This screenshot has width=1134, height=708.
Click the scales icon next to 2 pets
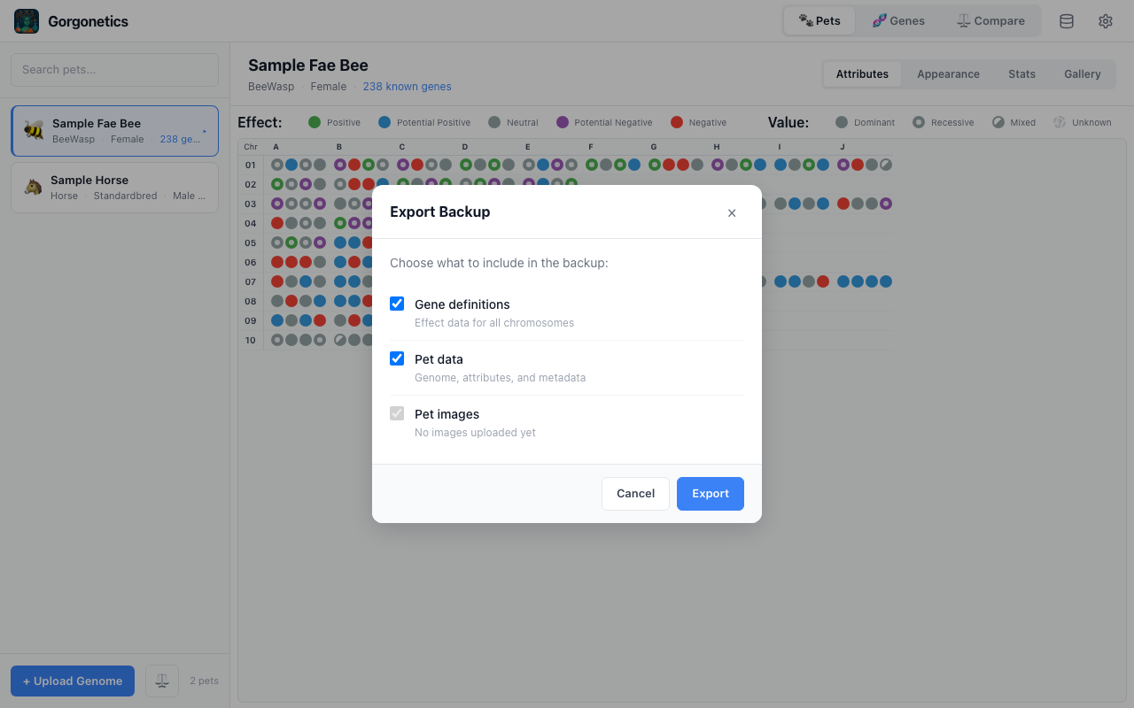pos(161,681)
